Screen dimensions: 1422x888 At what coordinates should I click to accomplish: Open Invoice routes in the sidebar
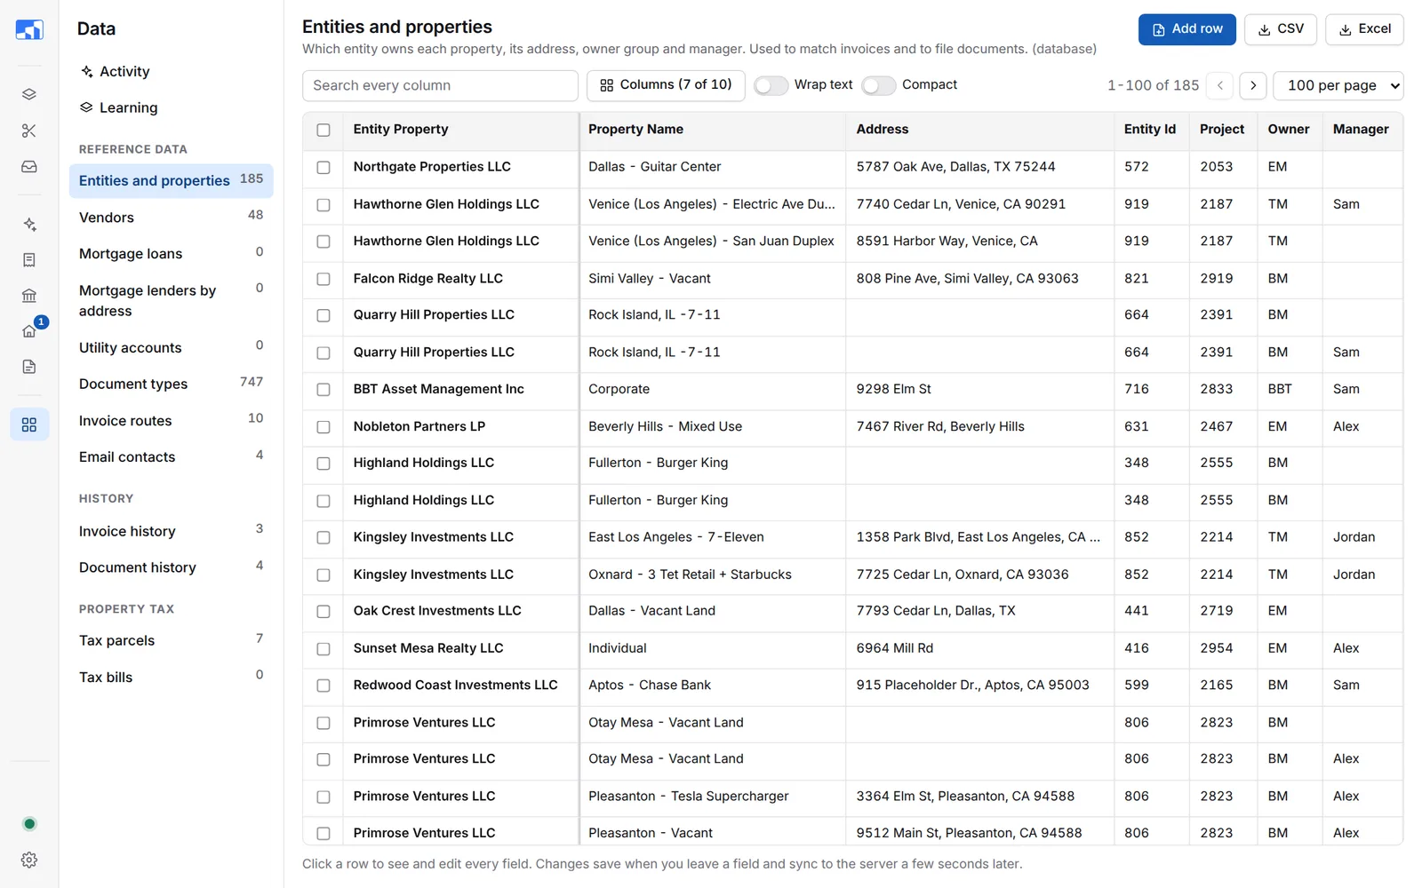point(171,421)
